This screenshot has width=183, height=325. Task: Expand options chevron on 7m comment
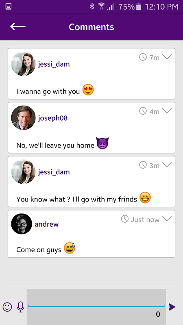click(167, 56)
